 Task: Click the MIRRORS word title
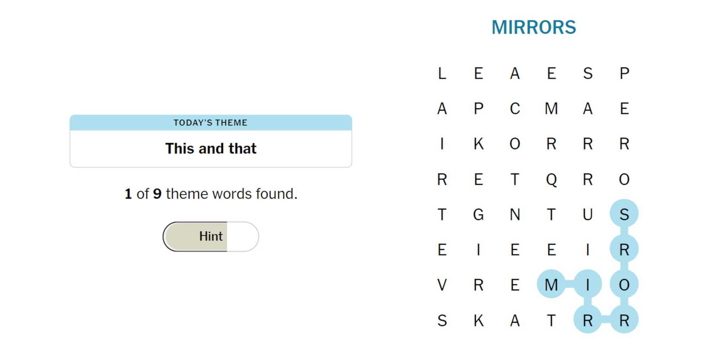pyautogui.click(x=534, y=27)
